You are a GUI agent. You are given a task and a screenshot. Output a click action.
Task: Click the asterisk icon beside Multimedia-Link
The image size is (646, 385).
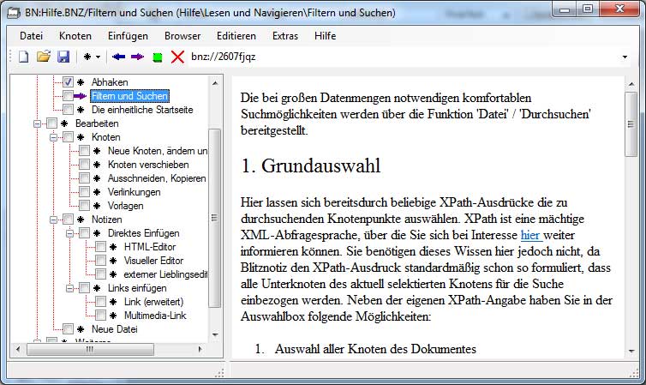(x=113, y=316)
